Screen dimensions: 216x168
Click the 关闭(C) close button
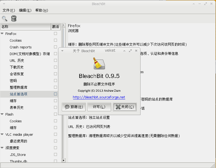(x=125, y=107)
